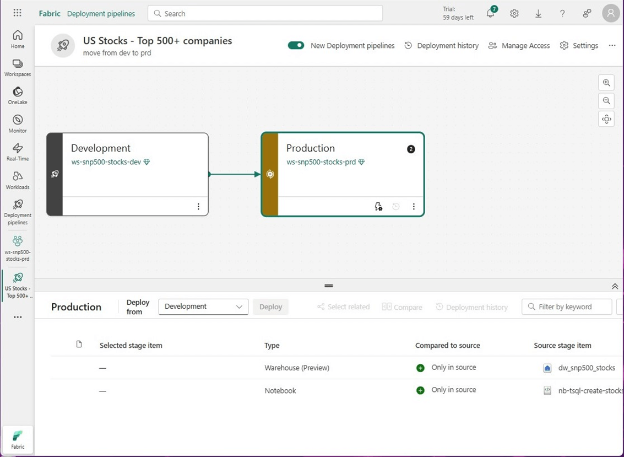The height and width of the screenshot is (457, 624).
Task: Click the select-all file icon in table header
Action: click(79, 345)
